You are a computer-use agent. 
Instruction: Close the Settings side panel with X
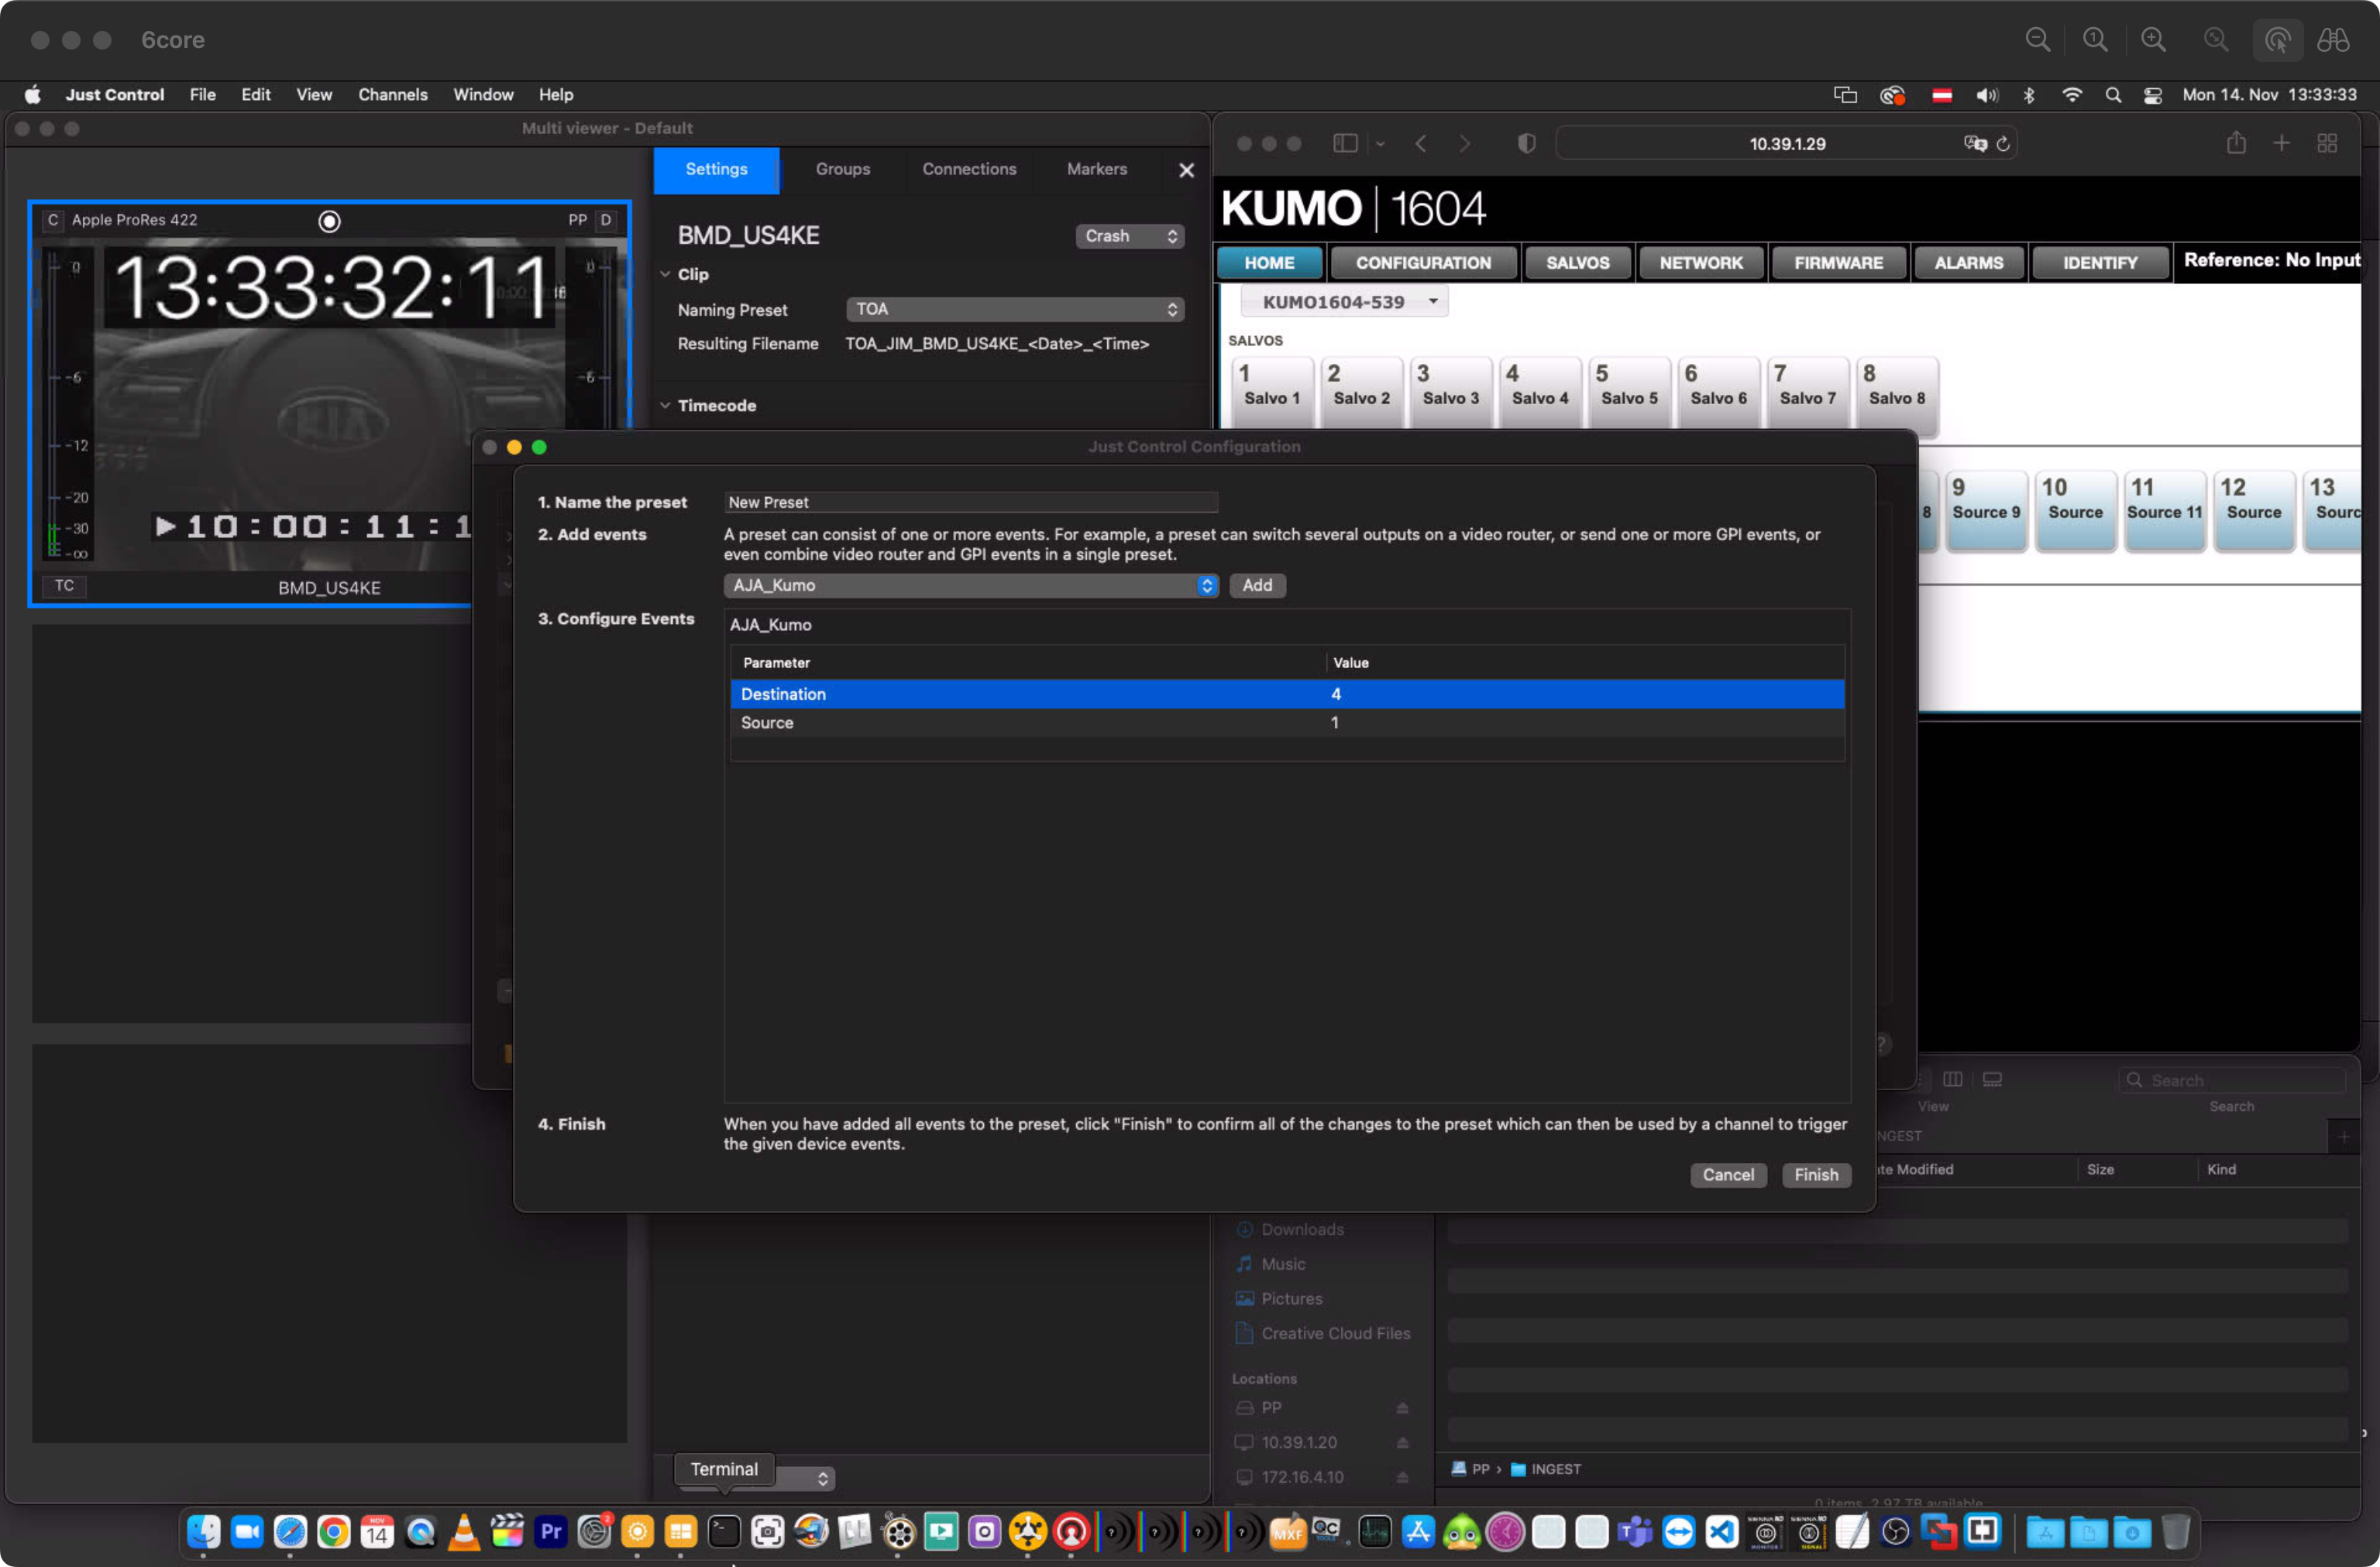pyautogui.click(x=1186, y=170)
